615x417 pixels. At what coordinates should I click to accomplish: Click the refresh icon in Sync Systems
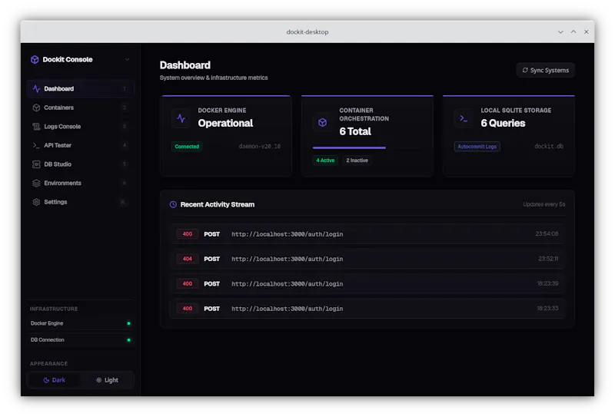click(525, 70)
